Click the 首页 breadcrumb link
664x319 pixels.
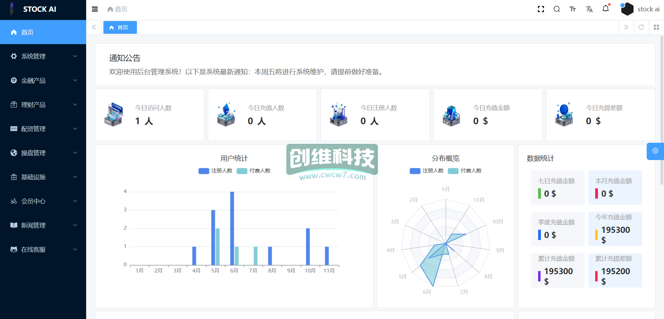pos(118,9)
